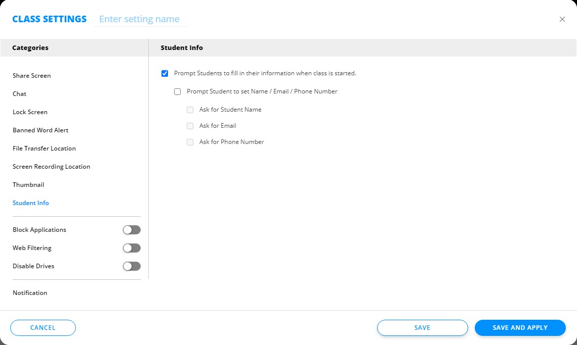Check Prompt Student to set Name/Email/Phone
The width and height of the screenshot is (577, 345).
coord(177,92)
